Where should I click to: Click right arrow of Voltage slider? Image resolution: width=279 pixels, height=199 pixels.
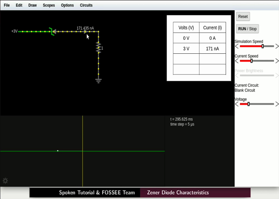277,104
